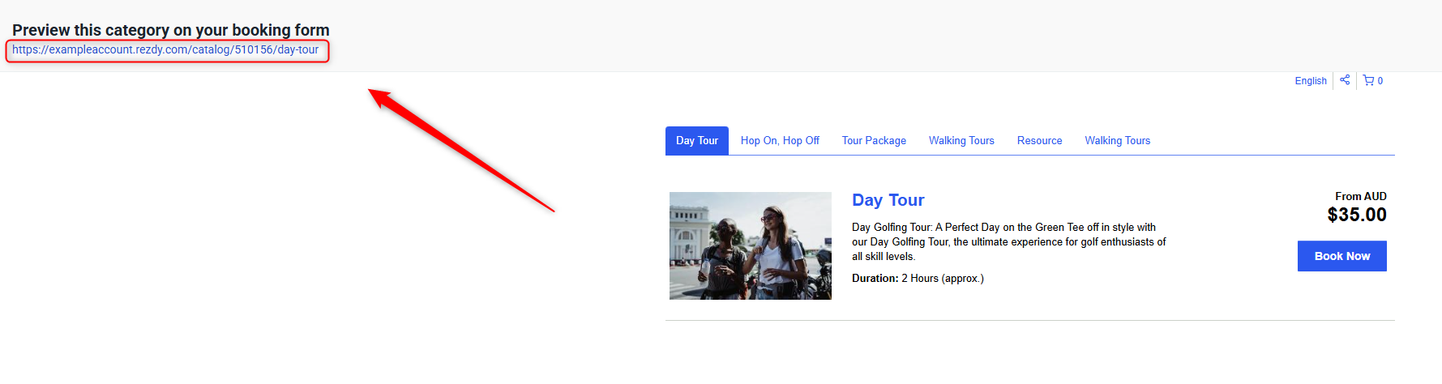1442x384 pixels.
Task: Click the $35.00 price text
Action: coord(1357,215)
